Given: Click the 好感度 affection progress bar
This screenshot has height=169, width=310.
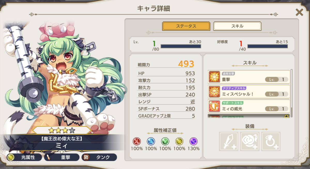Looking at the screenshot, I should pyautogui.click(x=268, y=46).
